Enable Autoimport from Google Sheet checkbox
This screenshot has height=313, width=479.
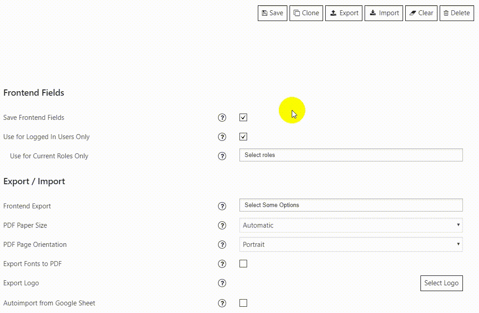pyautogui.click(x=243, y=303)
